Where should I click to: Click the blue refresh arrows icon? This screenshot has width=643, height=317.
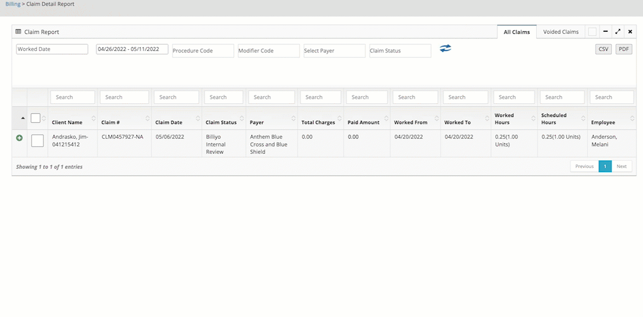coord(445,49)
